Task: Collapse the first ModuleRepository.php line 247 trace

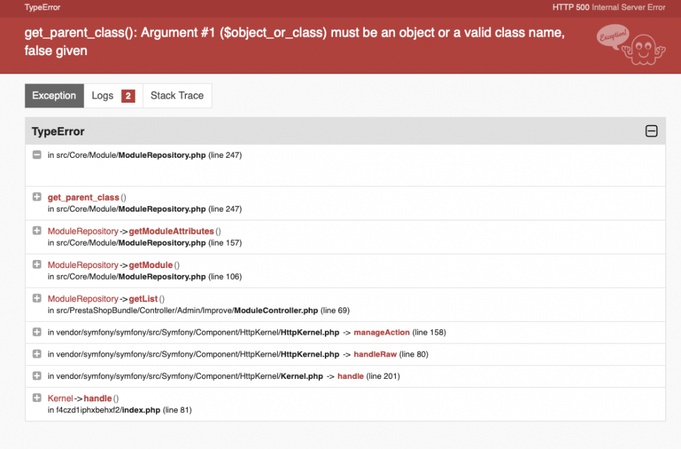Action: click(37, 155)
